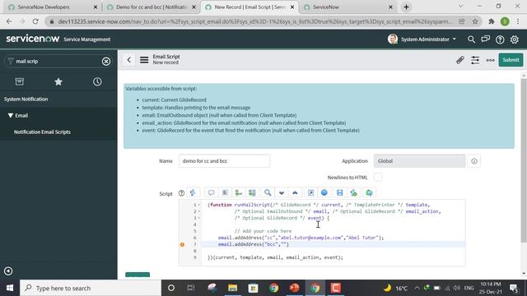Toggle the syntax editor macros icon

(x=193, y=192)
